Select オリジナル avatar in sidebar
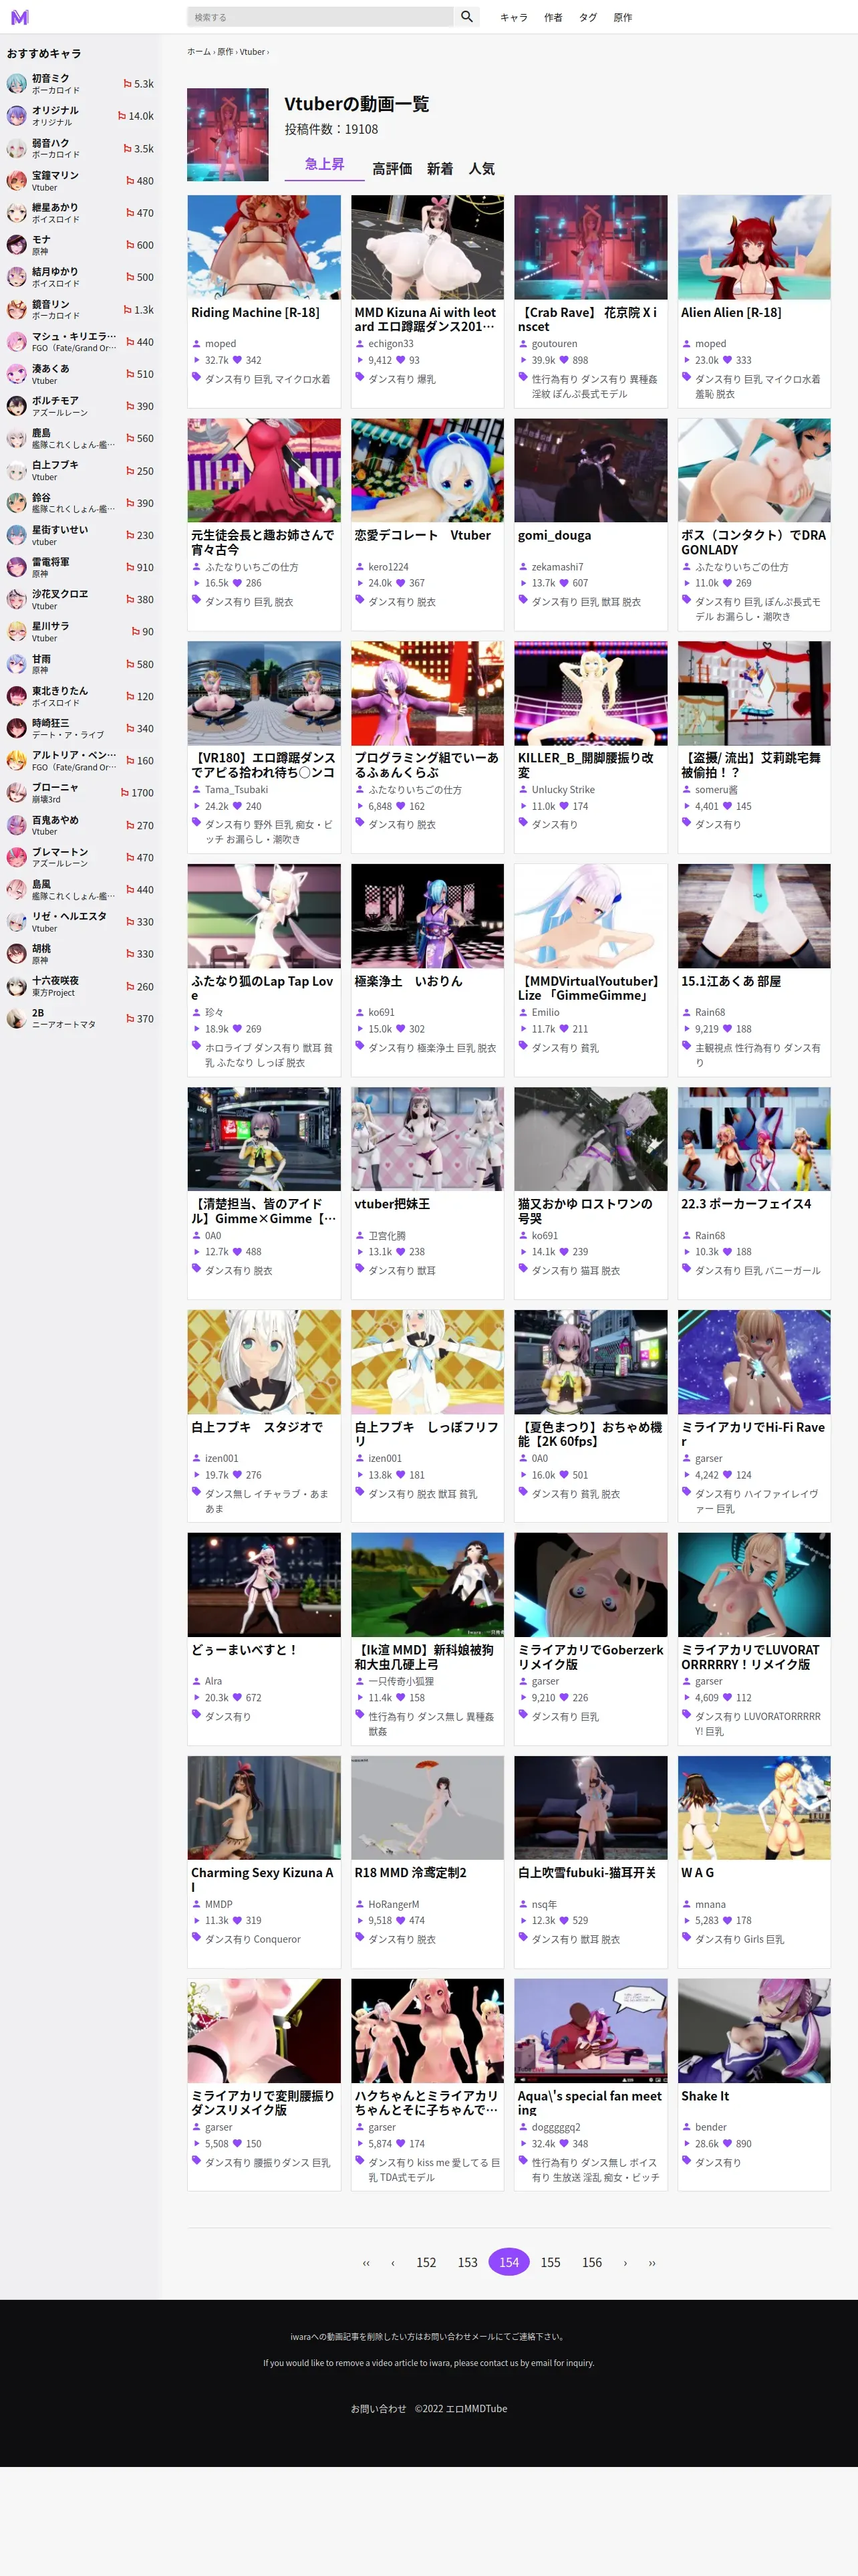This screenshot has height=2576, width=858. [16, 116]
